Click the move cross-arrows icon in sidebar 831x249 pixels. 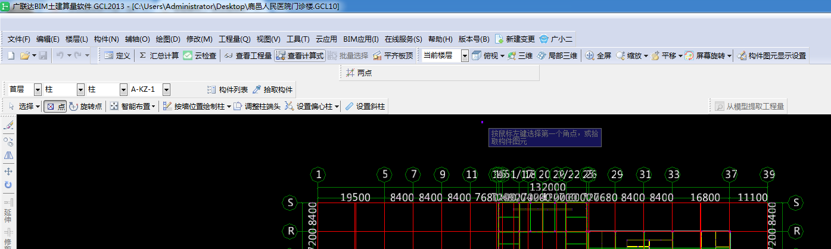tap(8, 172)
